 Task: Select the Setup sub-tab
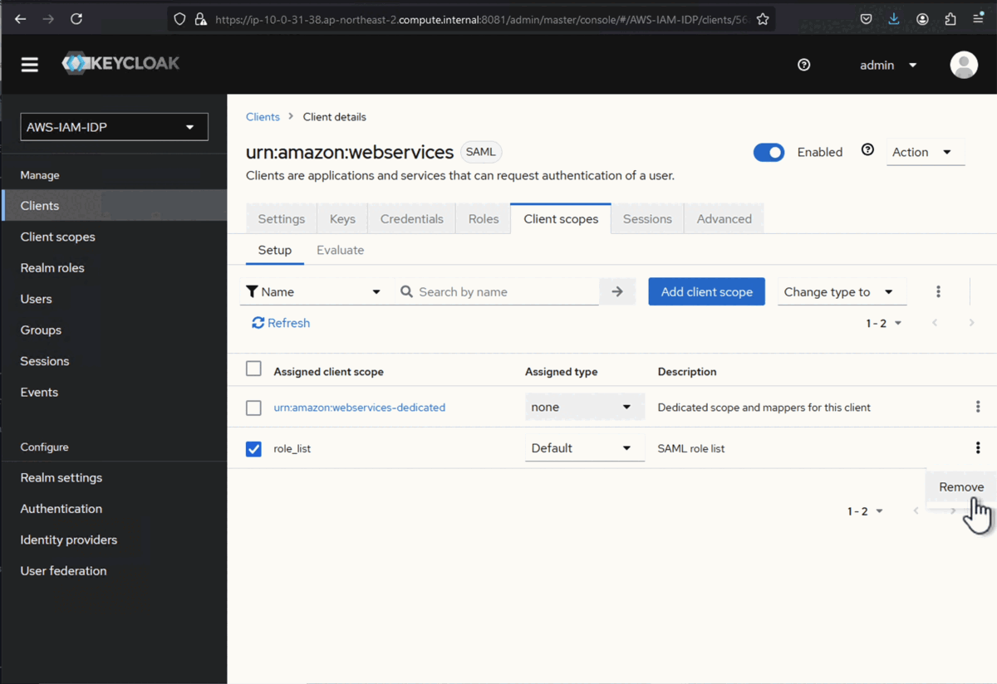click(275, 250)
